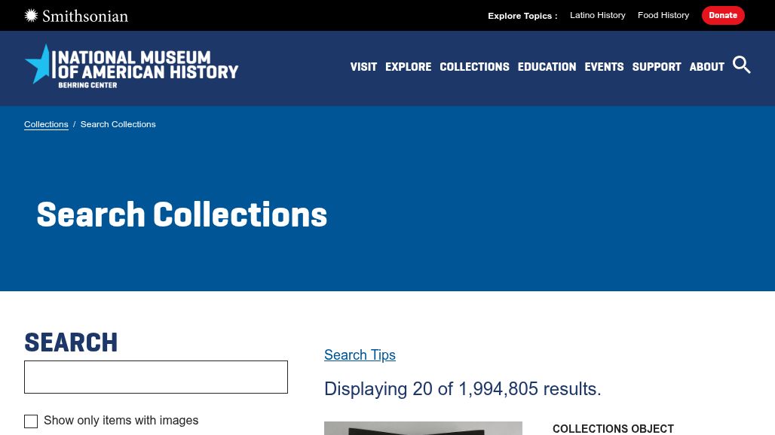775x435 pixels.
Task: Click the National Museum of American History logo
Action: (x=131, y=66)
